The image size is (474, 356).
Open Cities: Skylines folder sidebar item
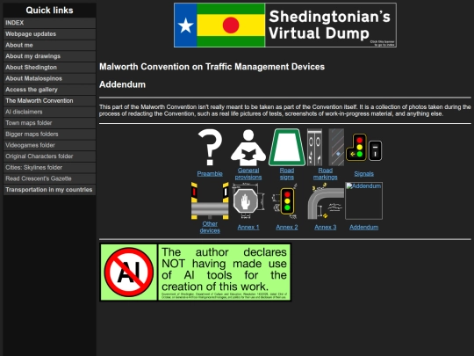click(x=49, y=167)
